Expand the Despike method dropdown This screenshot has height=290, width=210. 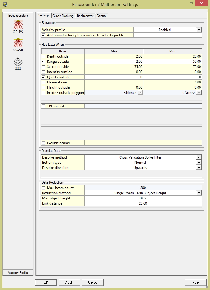(x=198, y=157)
